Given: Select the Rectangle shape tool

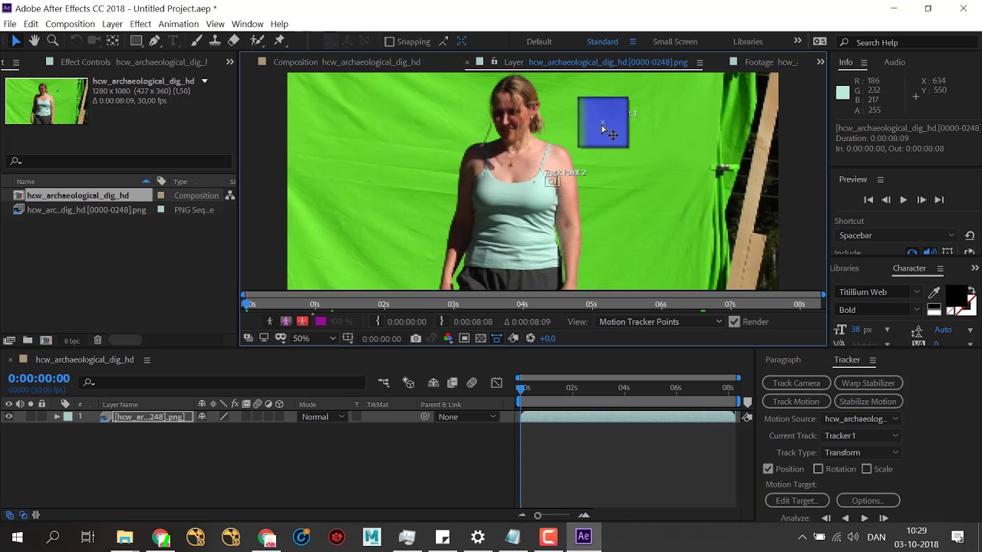Looking at the screenshot, I should 136,41.
